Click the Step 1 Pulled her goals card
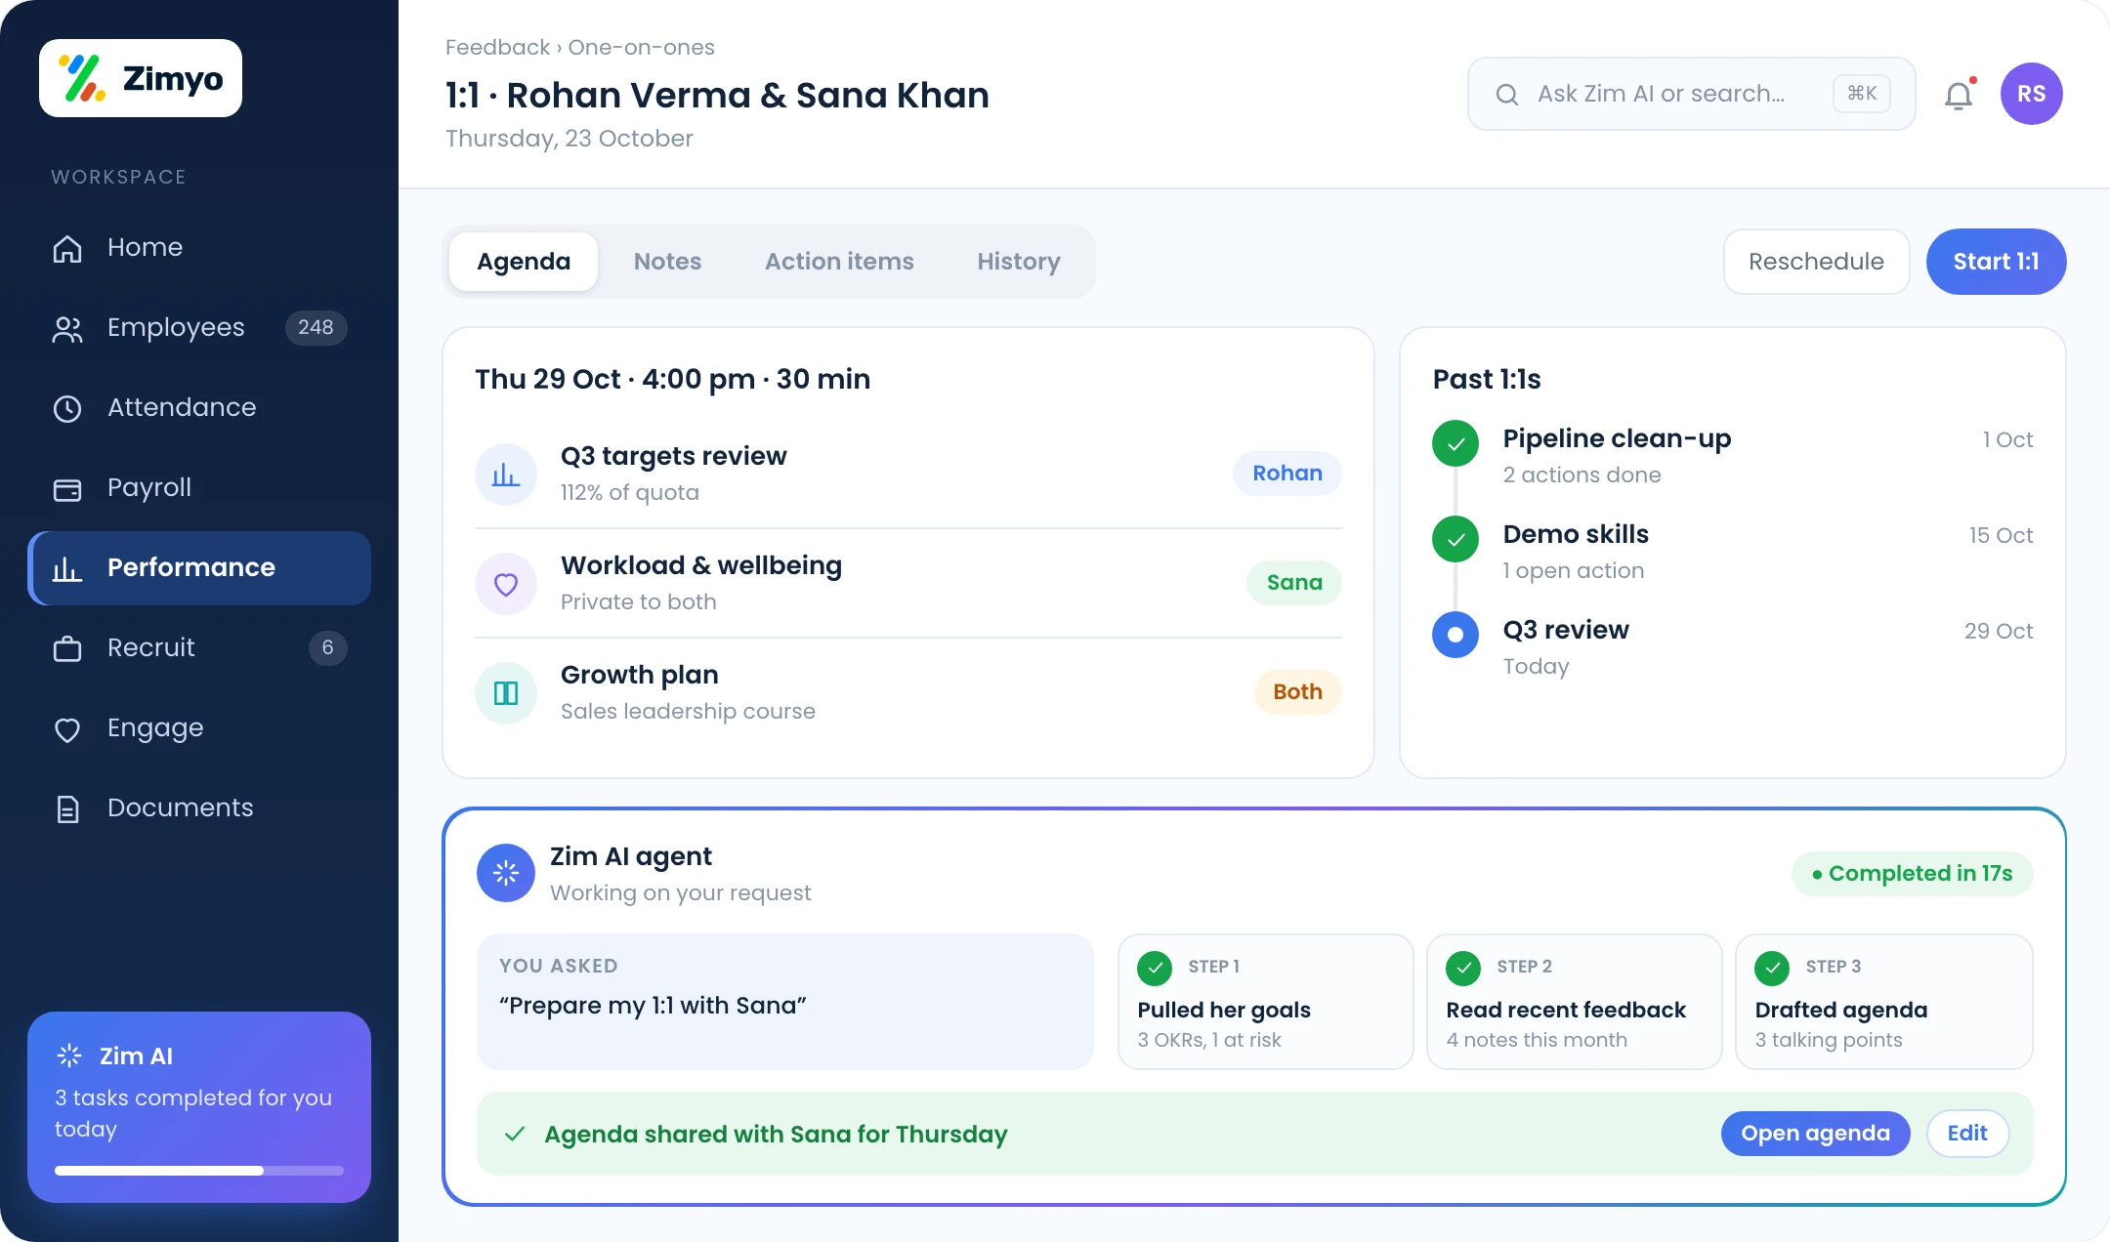 1265,1002
